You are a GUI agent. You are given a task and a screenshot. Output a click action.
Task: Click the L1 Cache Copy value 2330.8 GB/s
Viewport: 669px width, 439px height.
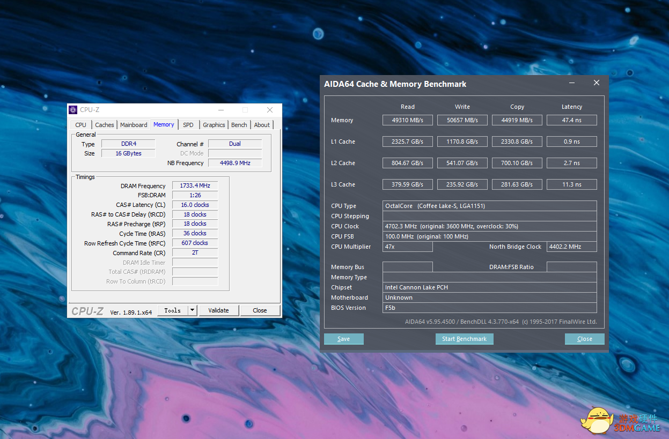pyautogui.click(x=517, y=142)
